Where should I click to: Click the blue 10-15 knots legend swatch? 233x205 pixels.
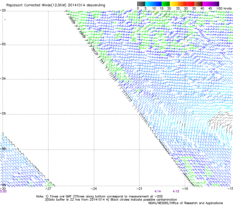tap(157, 4)
